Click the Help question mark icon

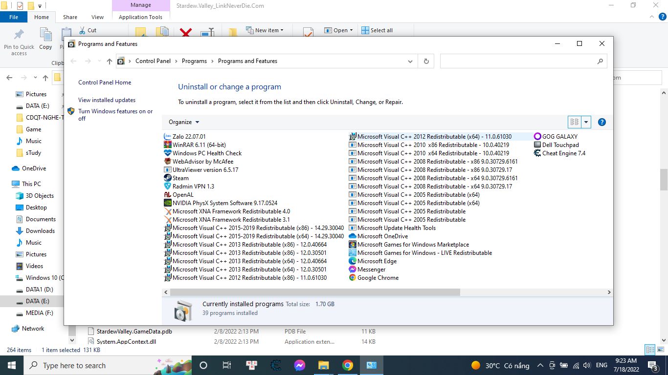pyautogui.click(x=602, y=122)
